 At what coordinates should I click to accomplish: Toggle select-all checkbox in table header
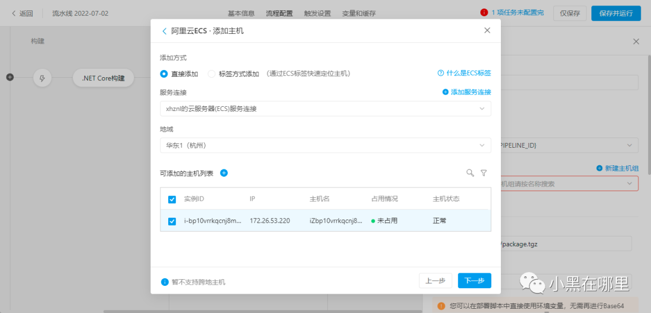click(x=172, y=199)
